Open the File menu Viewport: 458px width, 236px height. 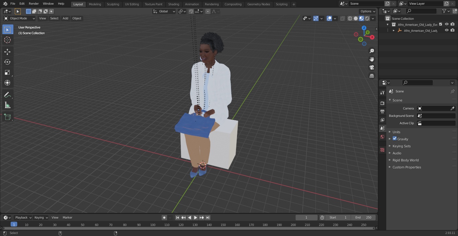click(x=13, y=4)
